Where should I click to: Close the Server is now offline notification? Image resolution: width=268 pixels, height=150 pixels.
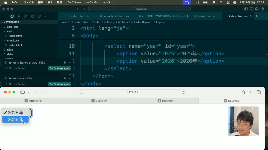[69, 78]
